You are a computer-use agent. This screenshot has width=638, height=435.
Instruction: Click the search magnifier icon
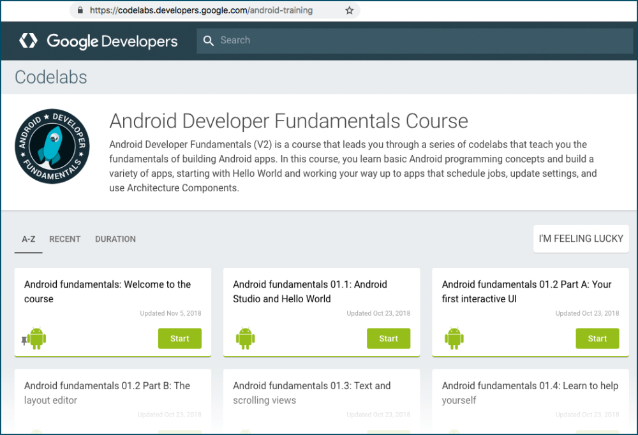coord(208,40)
